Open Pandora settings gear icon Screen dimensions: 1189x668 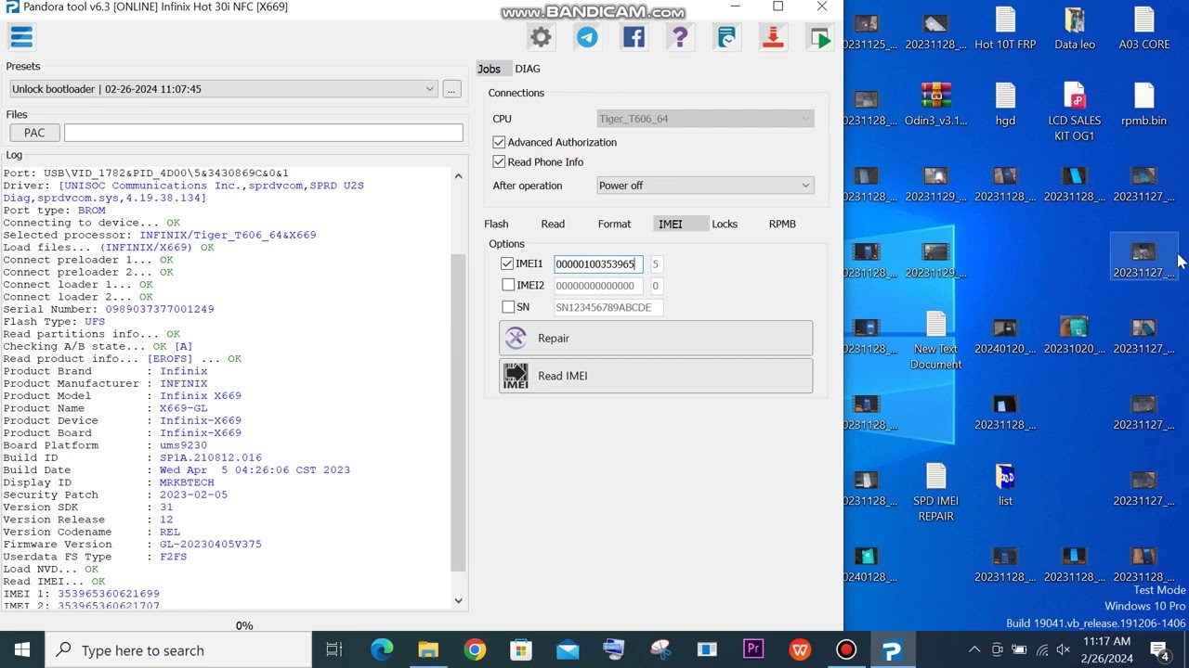(x=541, y=37)
